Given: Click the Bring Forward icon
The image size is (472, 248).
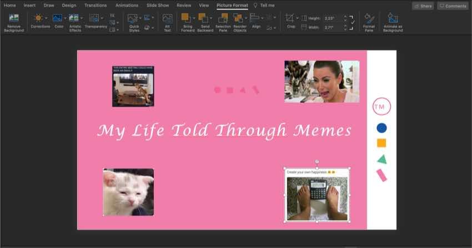Looking at the screenshot, I should click(x=185, y=19).
